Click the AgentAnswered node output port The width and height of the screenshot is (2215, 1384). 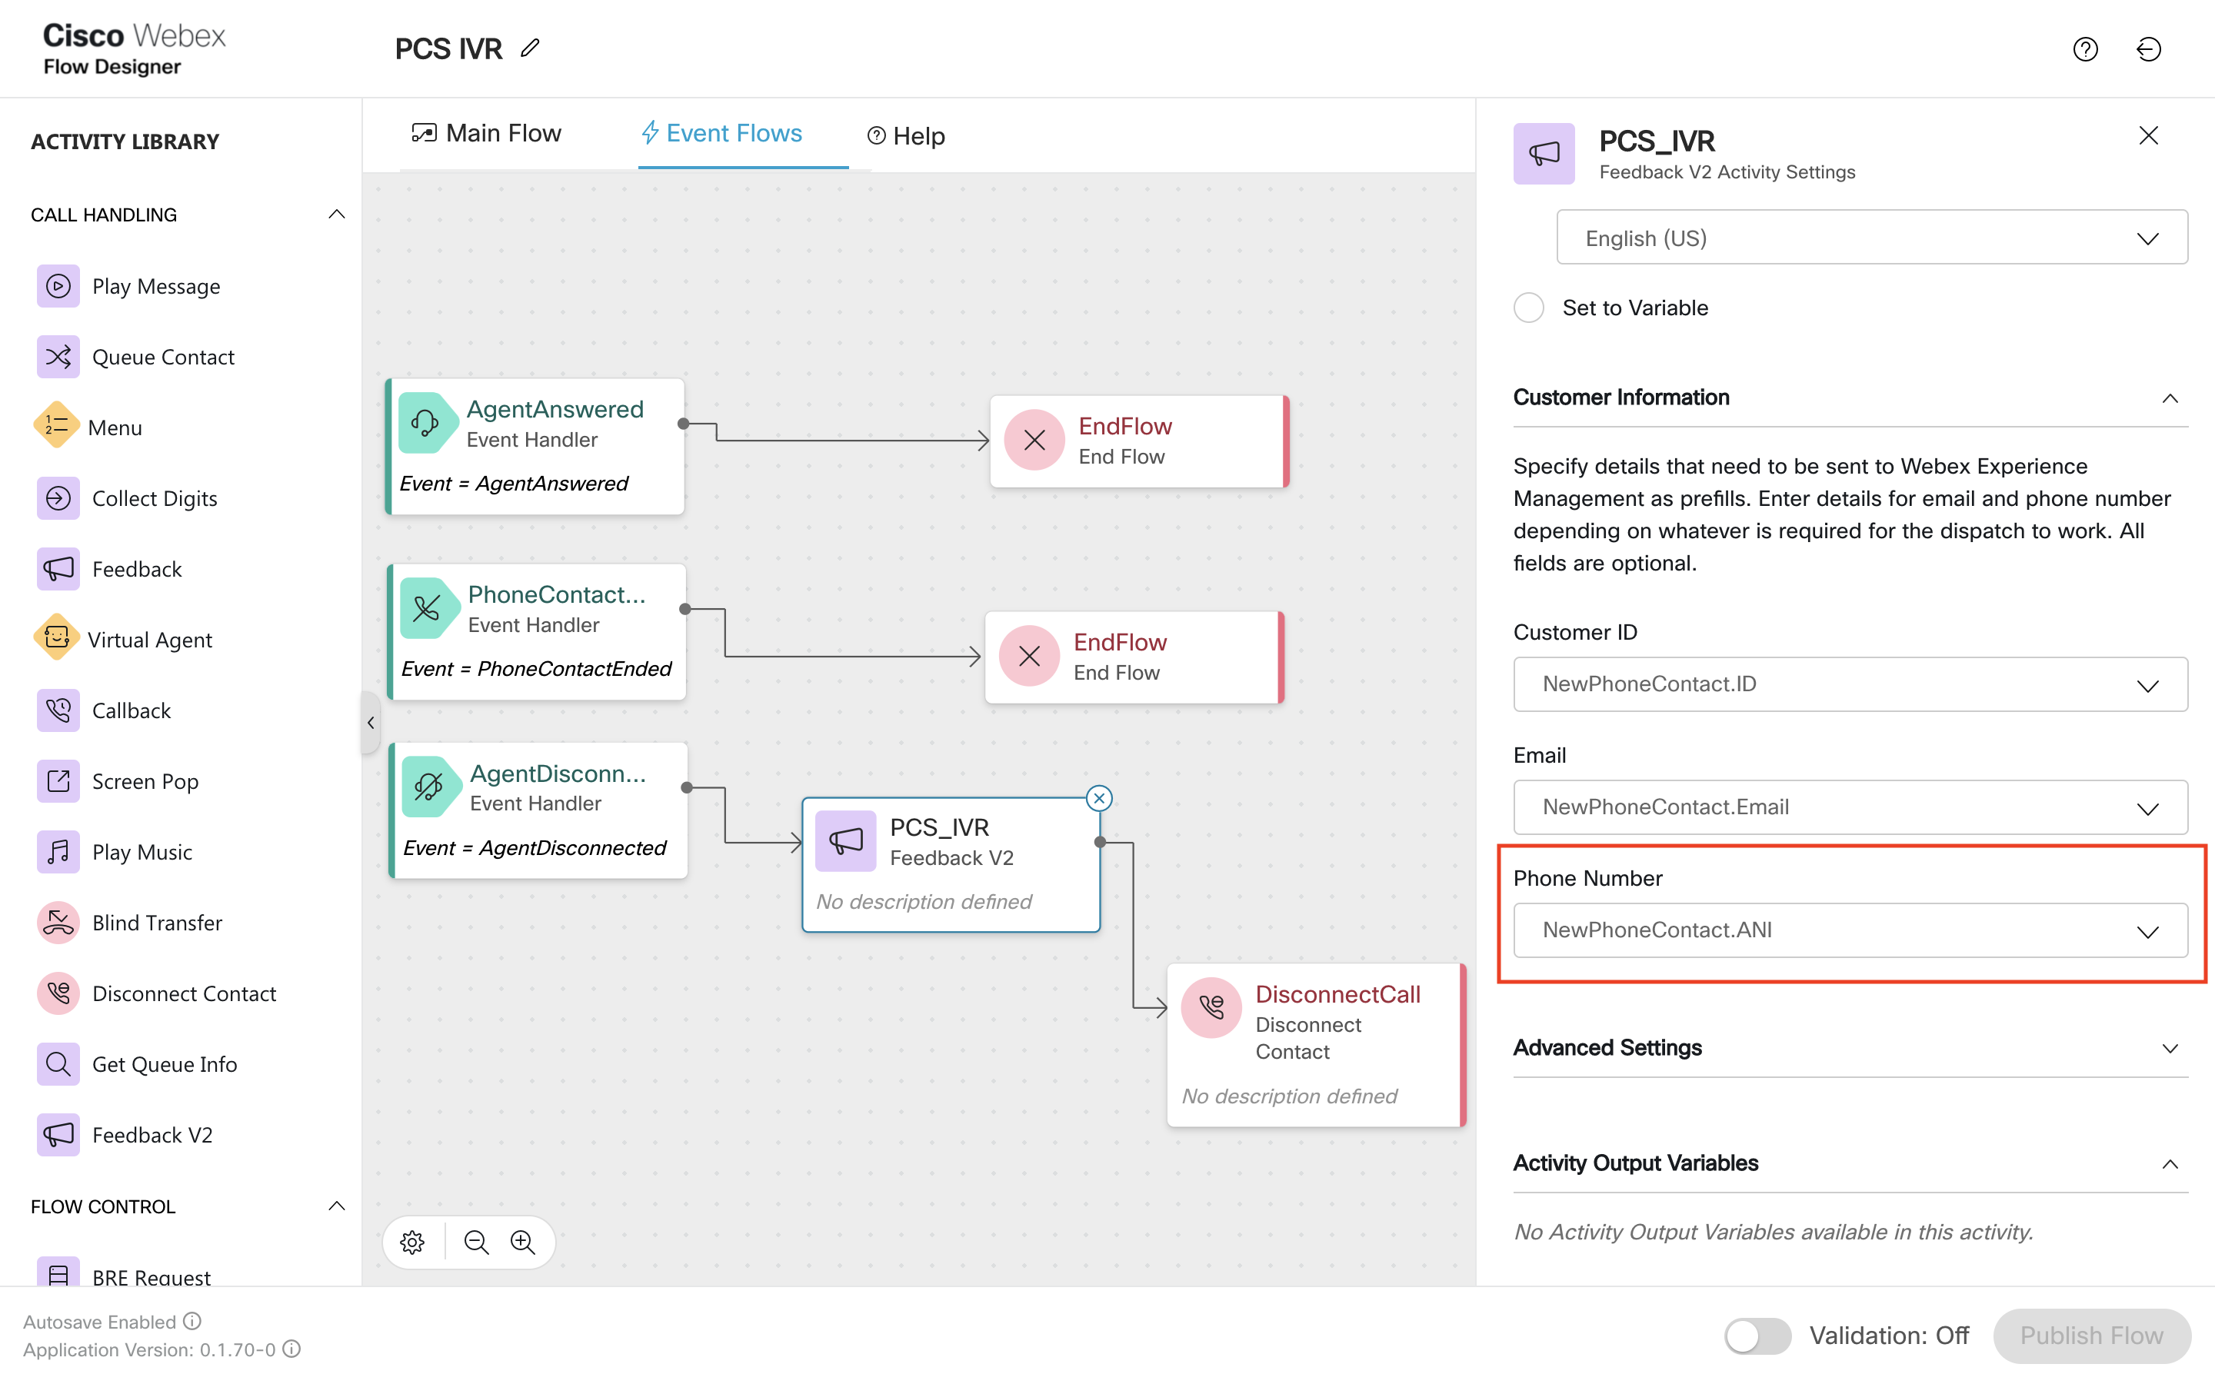point(683,423)
